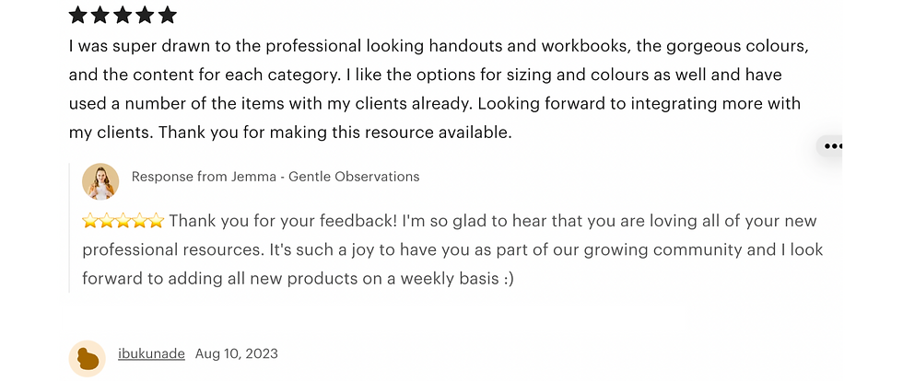
Task: Click the first black rating star
Action: coord(78,15)
